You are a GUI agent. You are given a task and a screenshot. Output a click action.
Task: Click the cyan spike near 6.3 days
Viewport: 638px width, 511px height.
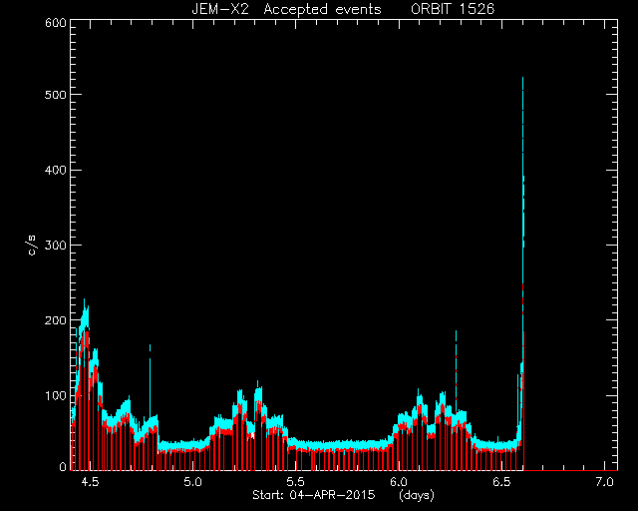click(457, 366)
